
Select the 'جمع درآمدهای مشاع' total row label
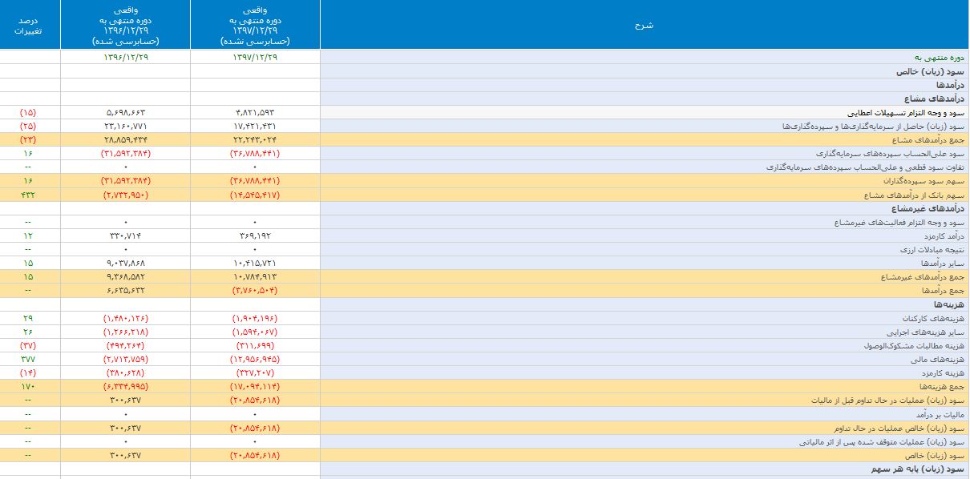[x=928, y=140]
